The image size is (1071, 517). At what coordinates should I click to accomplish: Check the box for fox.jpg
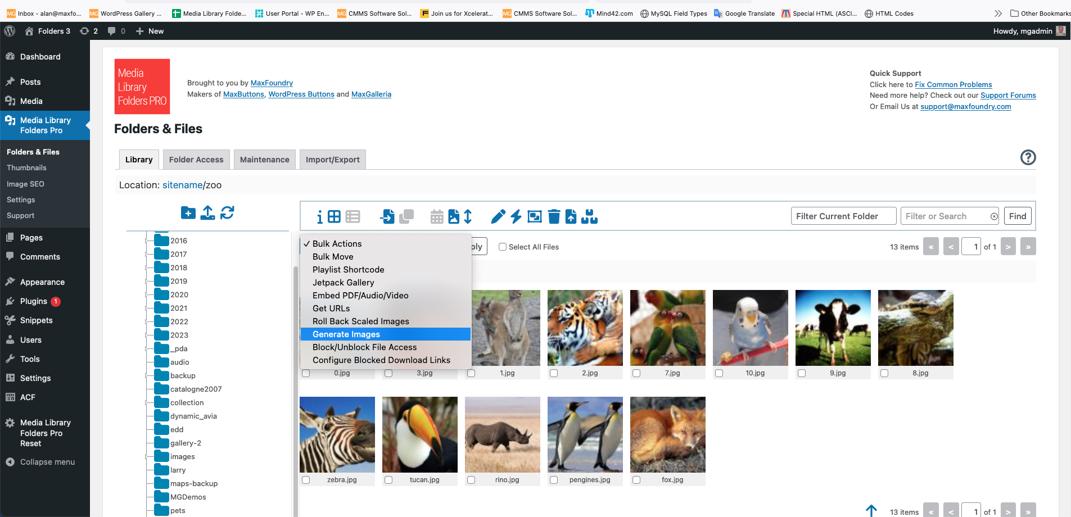tap(636, 480)
